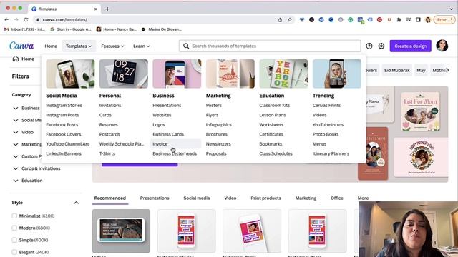Check the Elegant style checkbox
The width and height of the screenshot is (458, 257).
pyautogui.click(x=14, y=252)
